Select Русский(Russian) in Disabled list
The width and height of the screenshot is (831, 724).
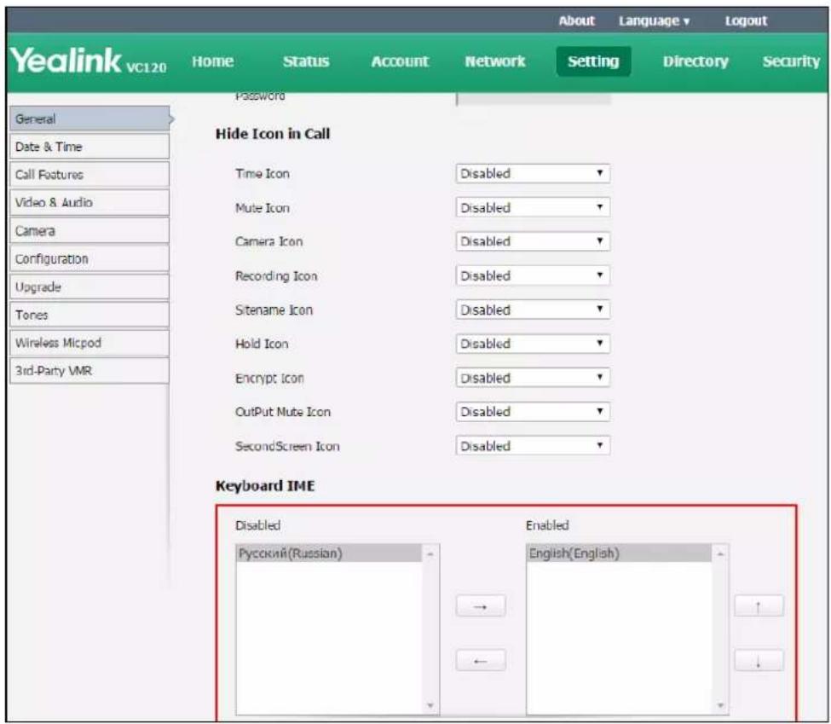[329, 553]
